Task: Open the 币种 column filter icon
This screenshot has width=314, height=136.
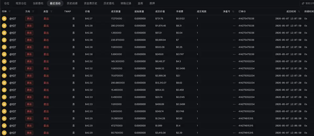Action: (10, 12)
